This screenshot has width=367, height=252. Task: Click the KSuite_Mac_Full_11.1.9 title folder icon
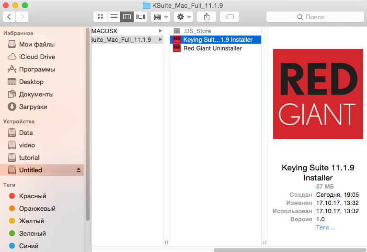click(147, 5)
